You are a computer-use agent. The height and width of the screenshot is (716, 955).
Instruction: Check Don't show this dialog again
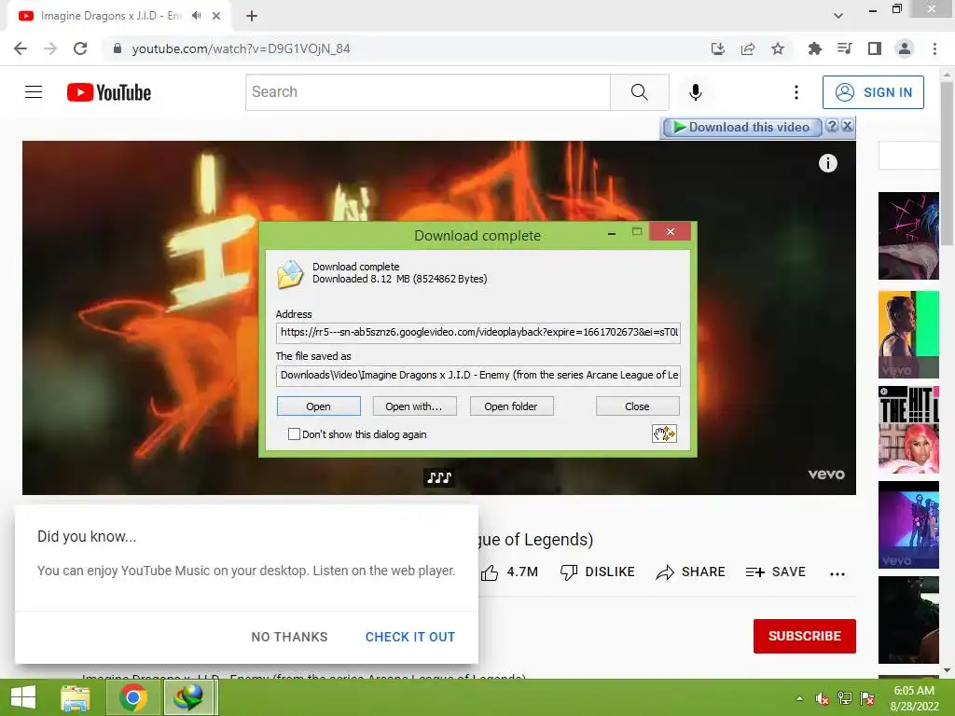294,434
